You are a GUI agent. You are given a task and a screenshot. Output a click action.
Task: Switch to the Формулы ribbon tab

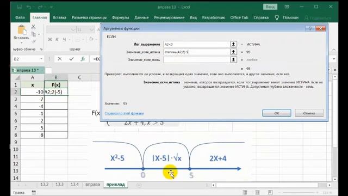[x=120, y=17]
